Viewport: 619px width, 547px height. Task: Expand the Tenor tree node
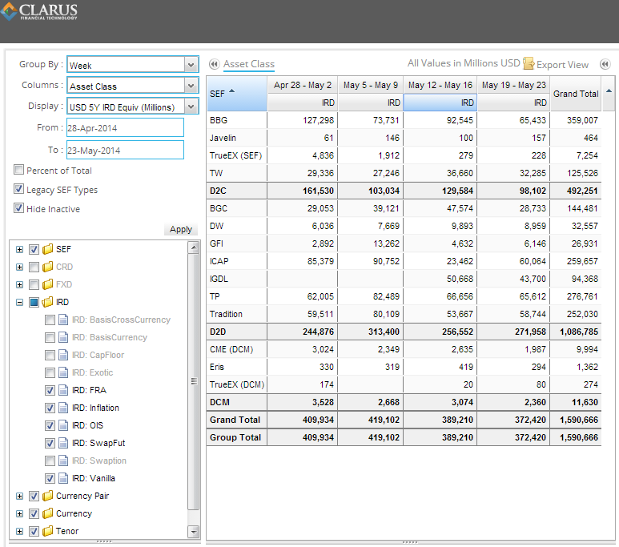point(19,531)
